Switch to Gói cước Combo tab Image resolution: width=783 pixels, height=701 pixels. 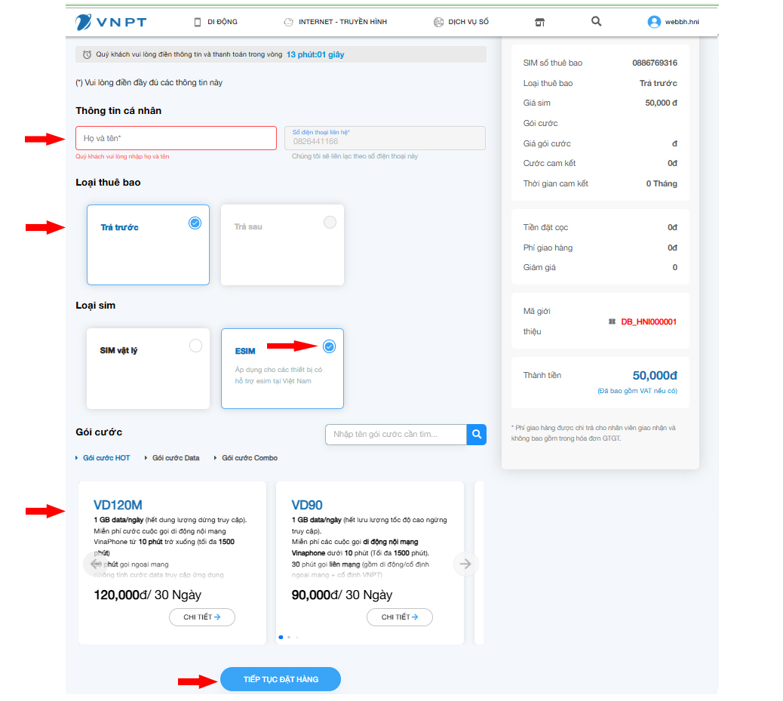coord(249,458)
